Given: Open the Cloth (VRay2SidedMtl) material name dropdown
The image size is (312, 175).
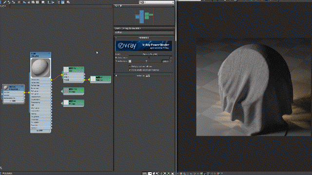Looking at the screenshot, I should tap(144, 28).
